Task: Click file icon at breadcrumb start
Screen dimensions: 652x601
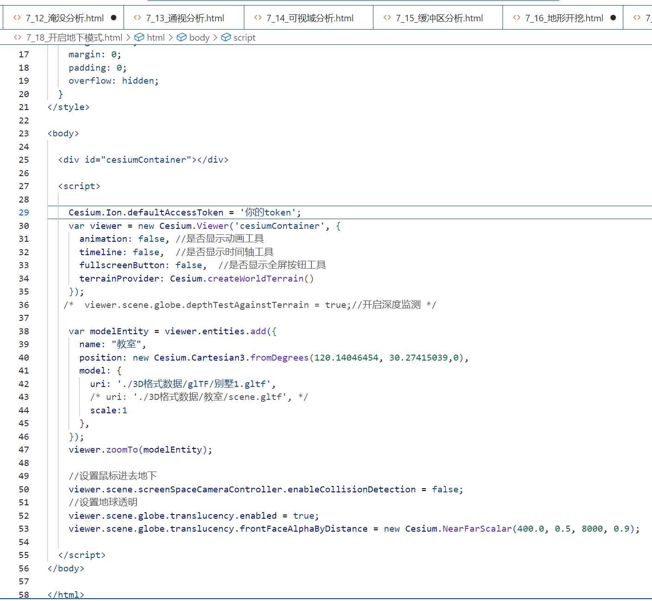Action: pos(18,37)
